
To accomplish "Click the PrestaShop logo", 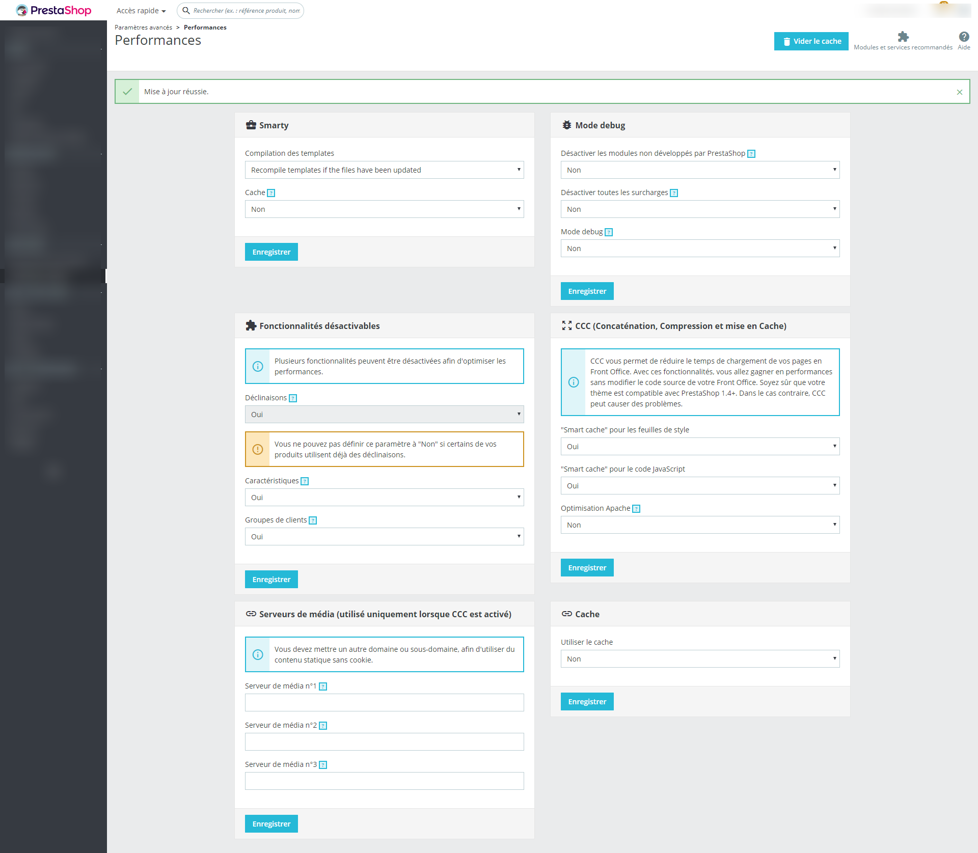I will click(53, 10).
